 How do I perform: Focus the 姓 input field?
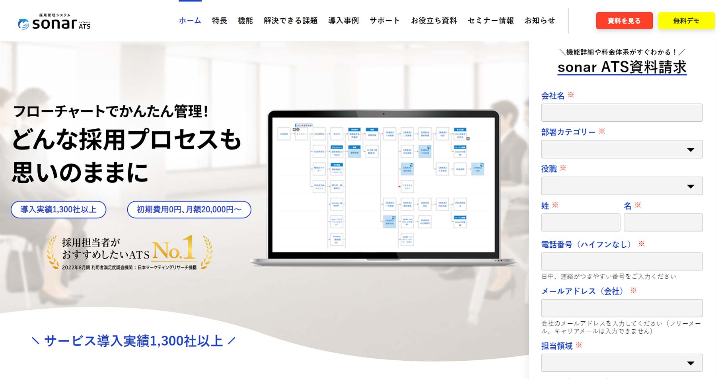tap(580, 222)
